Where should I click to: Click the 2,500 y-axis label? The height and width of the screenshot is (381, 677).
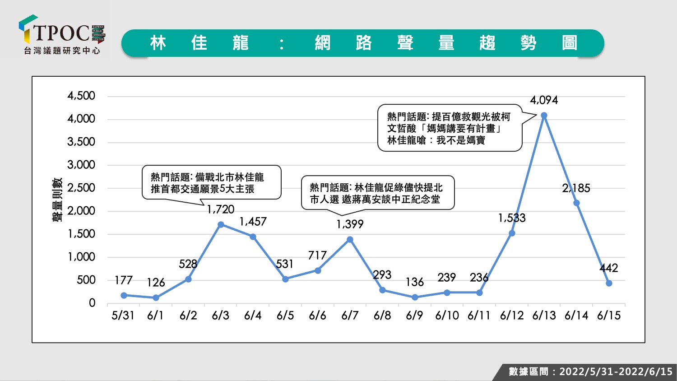[x=81, y=188]
